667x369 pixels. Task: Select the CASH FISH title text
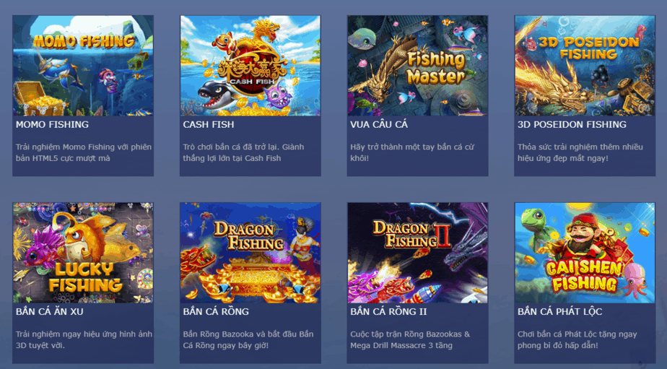click(x=209, y=125)
